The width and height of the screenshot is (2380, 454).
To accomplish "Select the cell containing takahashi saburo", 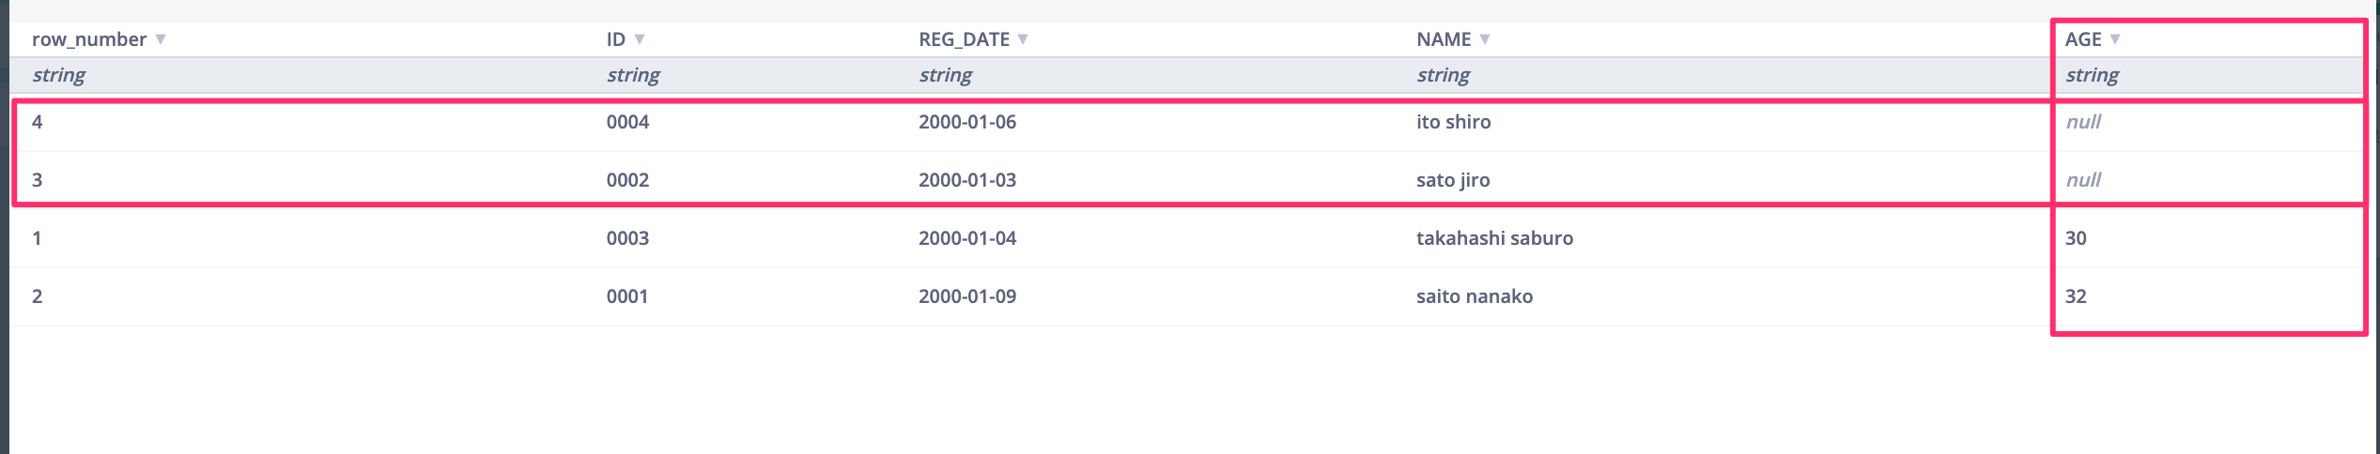I will 1494,238.
